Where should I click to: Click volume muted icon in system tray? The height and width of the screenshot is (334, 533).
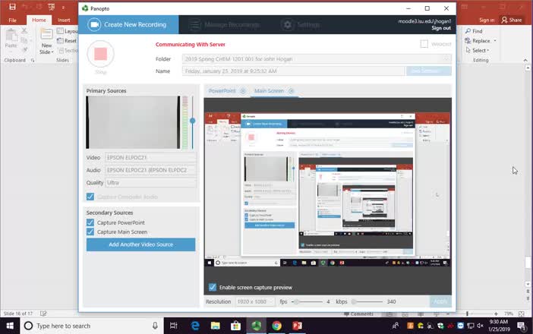click(x=480, y=326)
